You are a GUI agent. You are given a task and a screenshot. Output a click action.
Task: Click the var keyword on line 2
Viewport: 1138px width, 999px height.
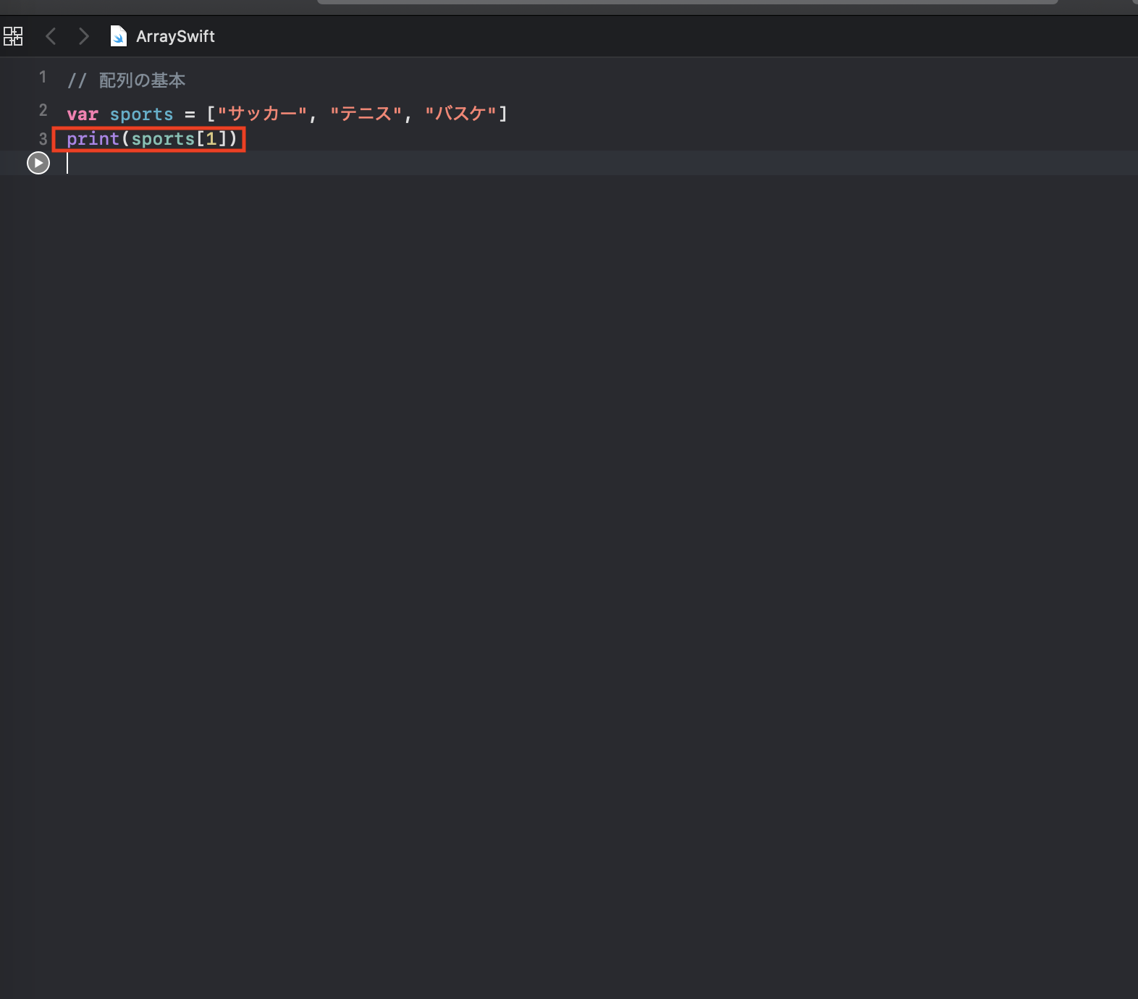(x=83, y=114)
